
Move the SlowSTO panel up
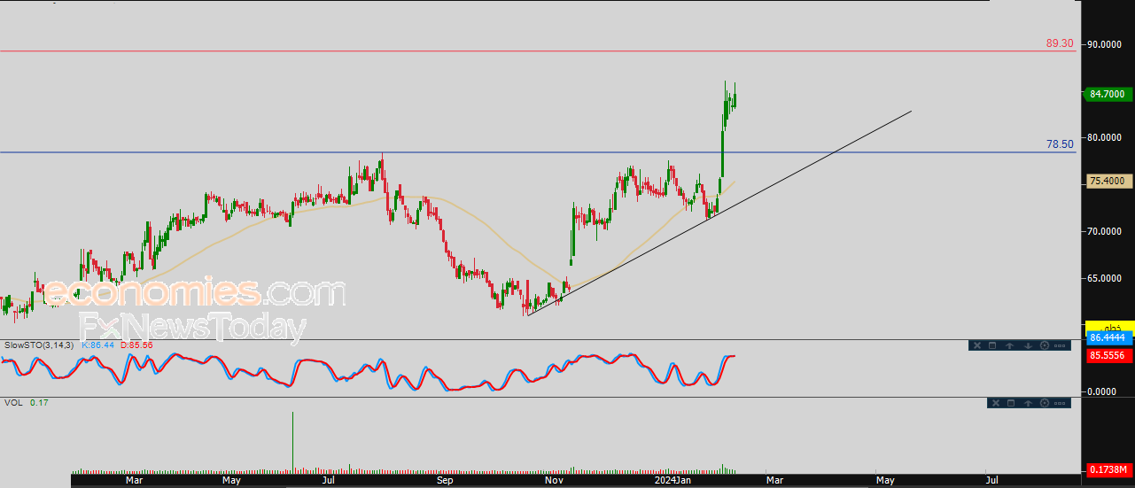click(1010, 345)
